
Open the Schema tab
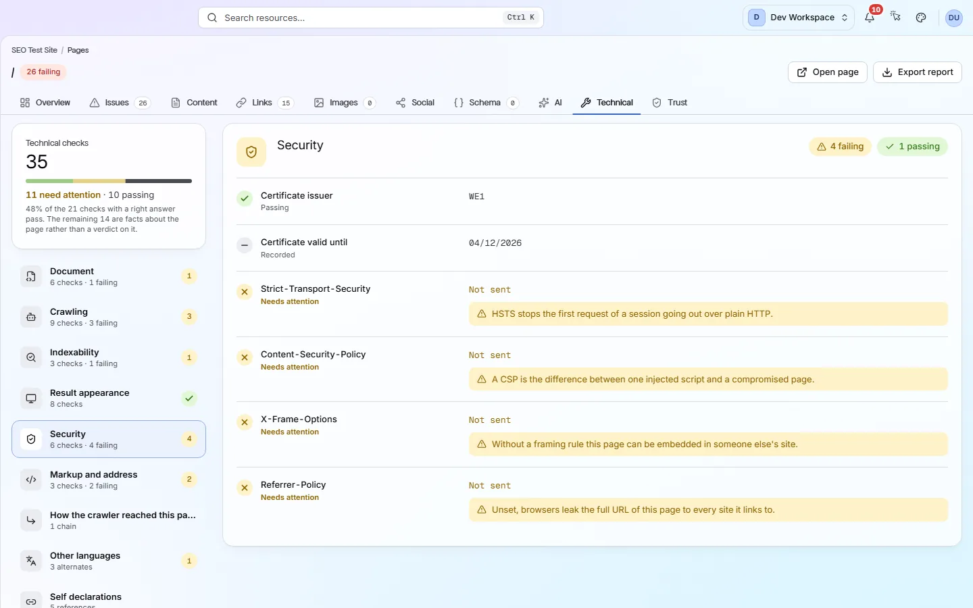click(486, 103)
